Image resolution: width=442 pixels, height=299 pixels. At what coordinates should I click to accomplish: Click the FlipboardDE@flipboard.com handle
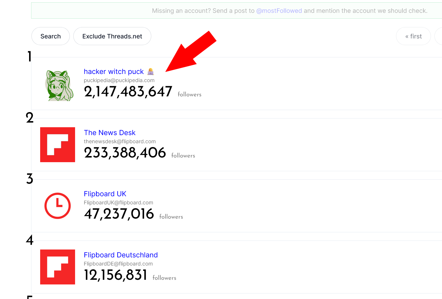point(118,264)
